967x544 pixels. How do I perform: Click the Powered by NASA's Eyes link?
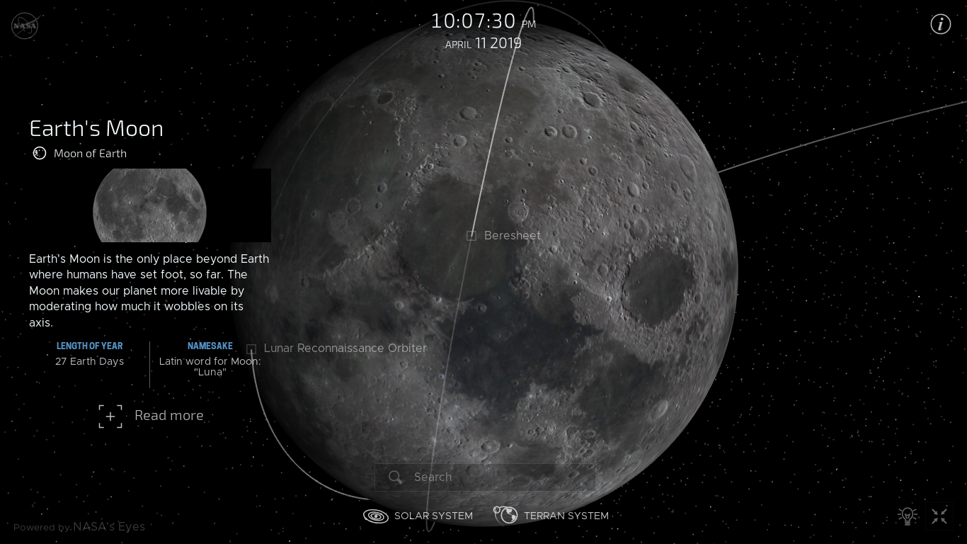pos(79,527)
